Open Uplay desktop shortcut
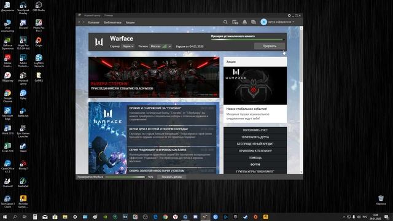Screen dimensions: 393x221 pyautogui.click(x=23, y=95)
